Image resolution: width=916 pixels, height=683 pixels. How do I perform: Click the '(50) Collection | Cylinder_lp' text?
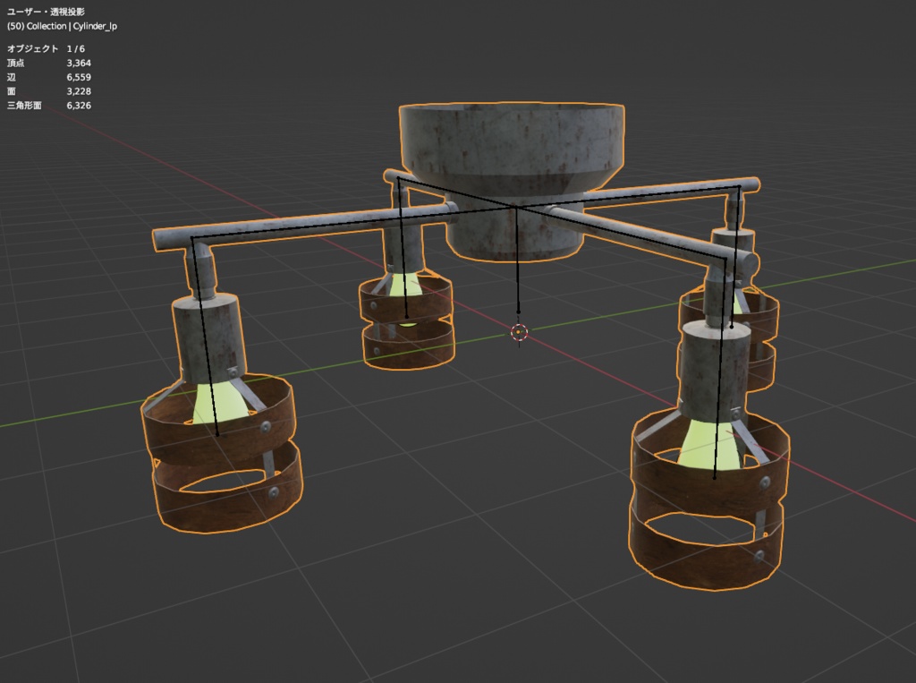62,26
